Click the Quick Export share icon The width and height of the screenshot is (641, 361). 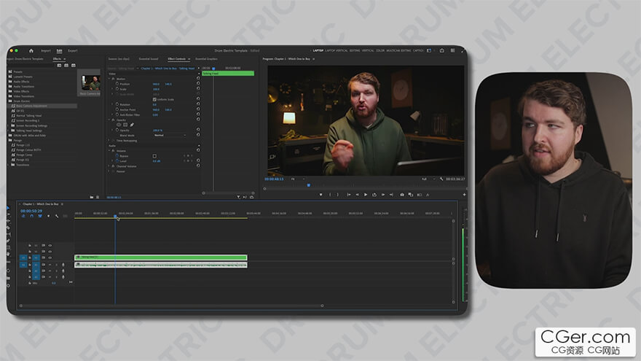(442, 50)
